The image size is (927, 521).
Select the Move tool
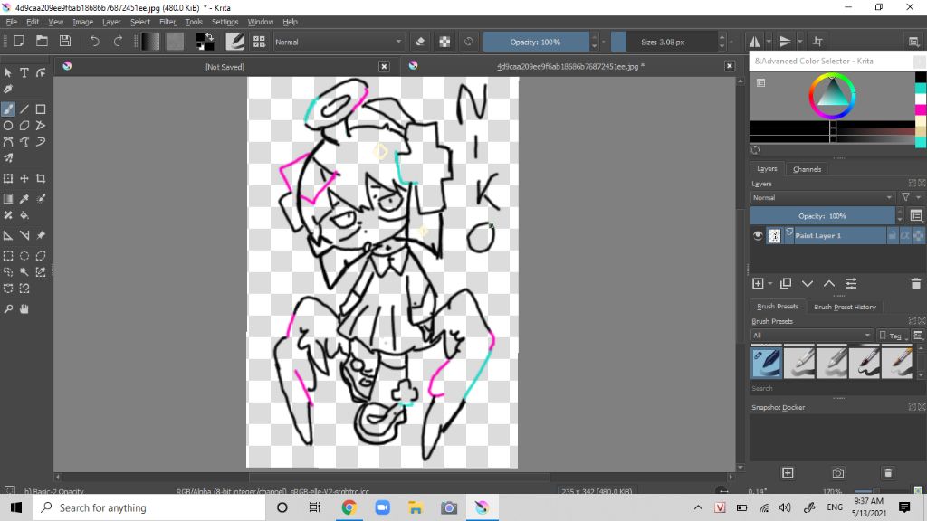pos(24,178)
